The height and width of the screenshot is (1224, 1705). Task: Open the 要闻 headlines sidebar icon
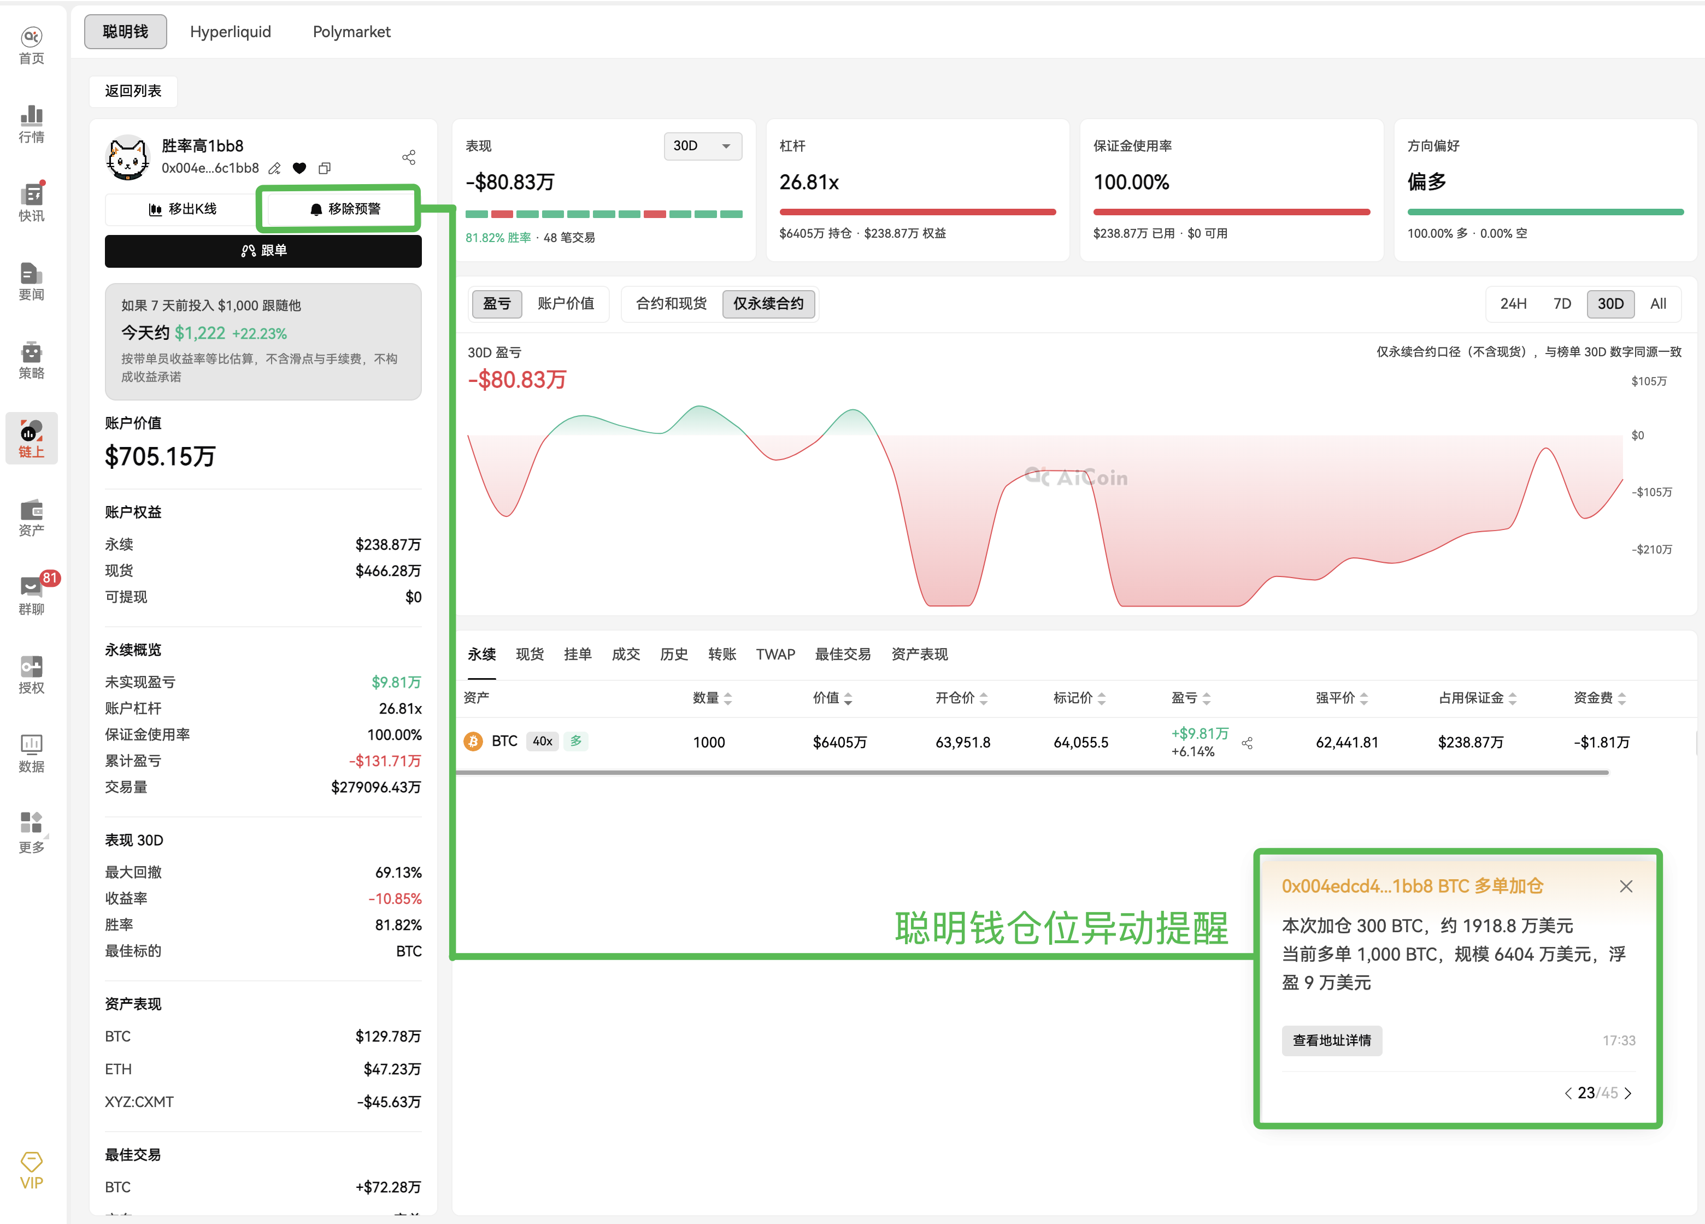(x=31, y=281)
